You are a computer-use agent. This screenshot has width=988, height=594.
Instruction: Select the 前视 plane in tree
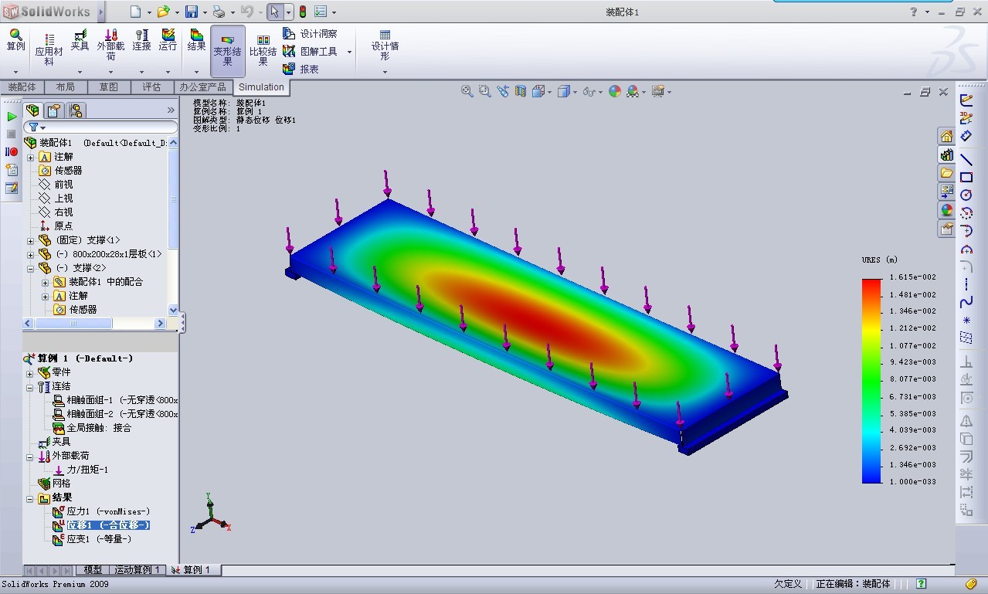point(63,185)
